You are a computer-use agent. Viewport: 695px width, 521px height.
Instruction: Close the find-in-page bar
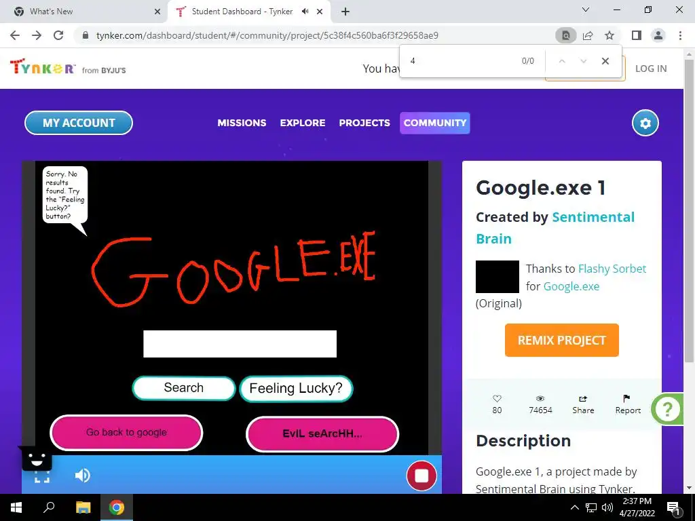click(605, 61)
